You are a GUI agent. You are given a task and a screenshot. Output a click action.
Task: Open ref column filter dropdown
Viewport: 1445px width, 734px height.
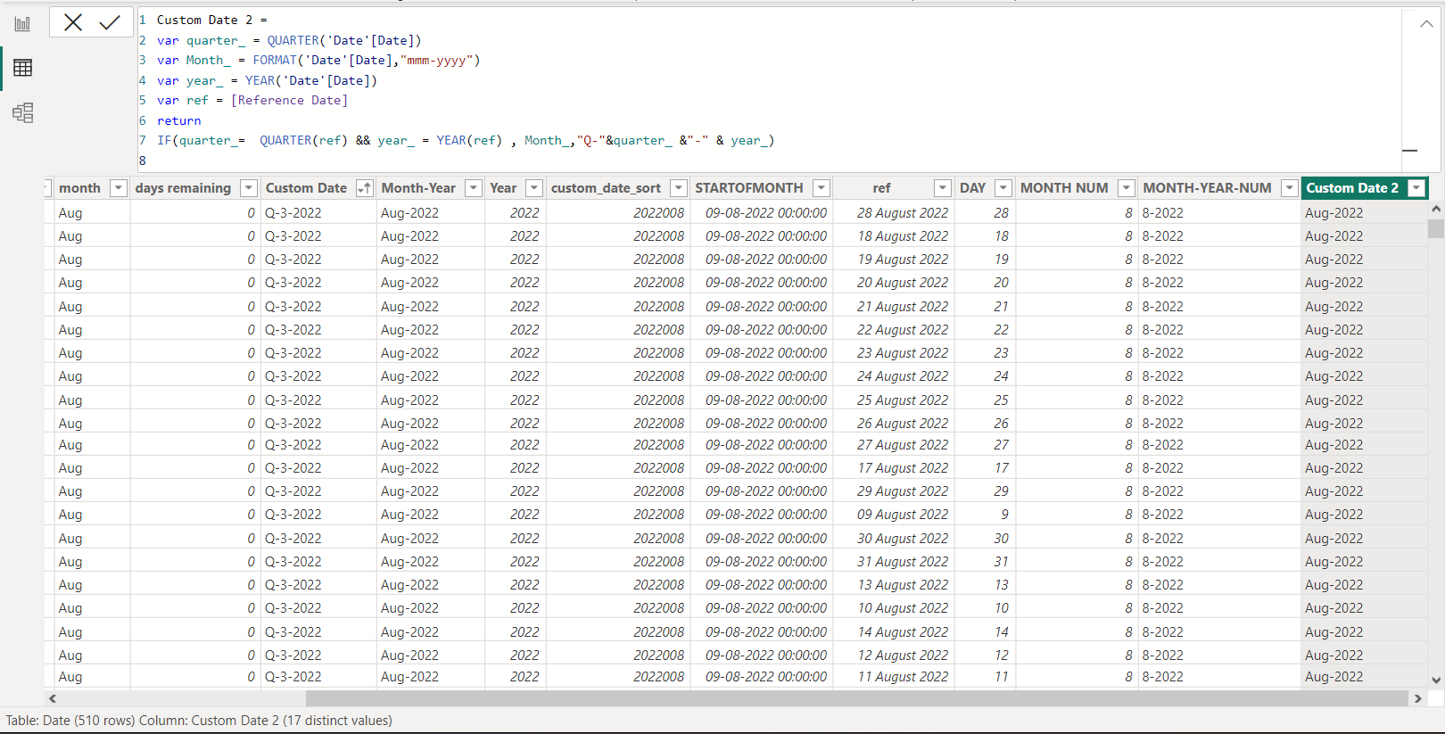click(x=942, y=188)
